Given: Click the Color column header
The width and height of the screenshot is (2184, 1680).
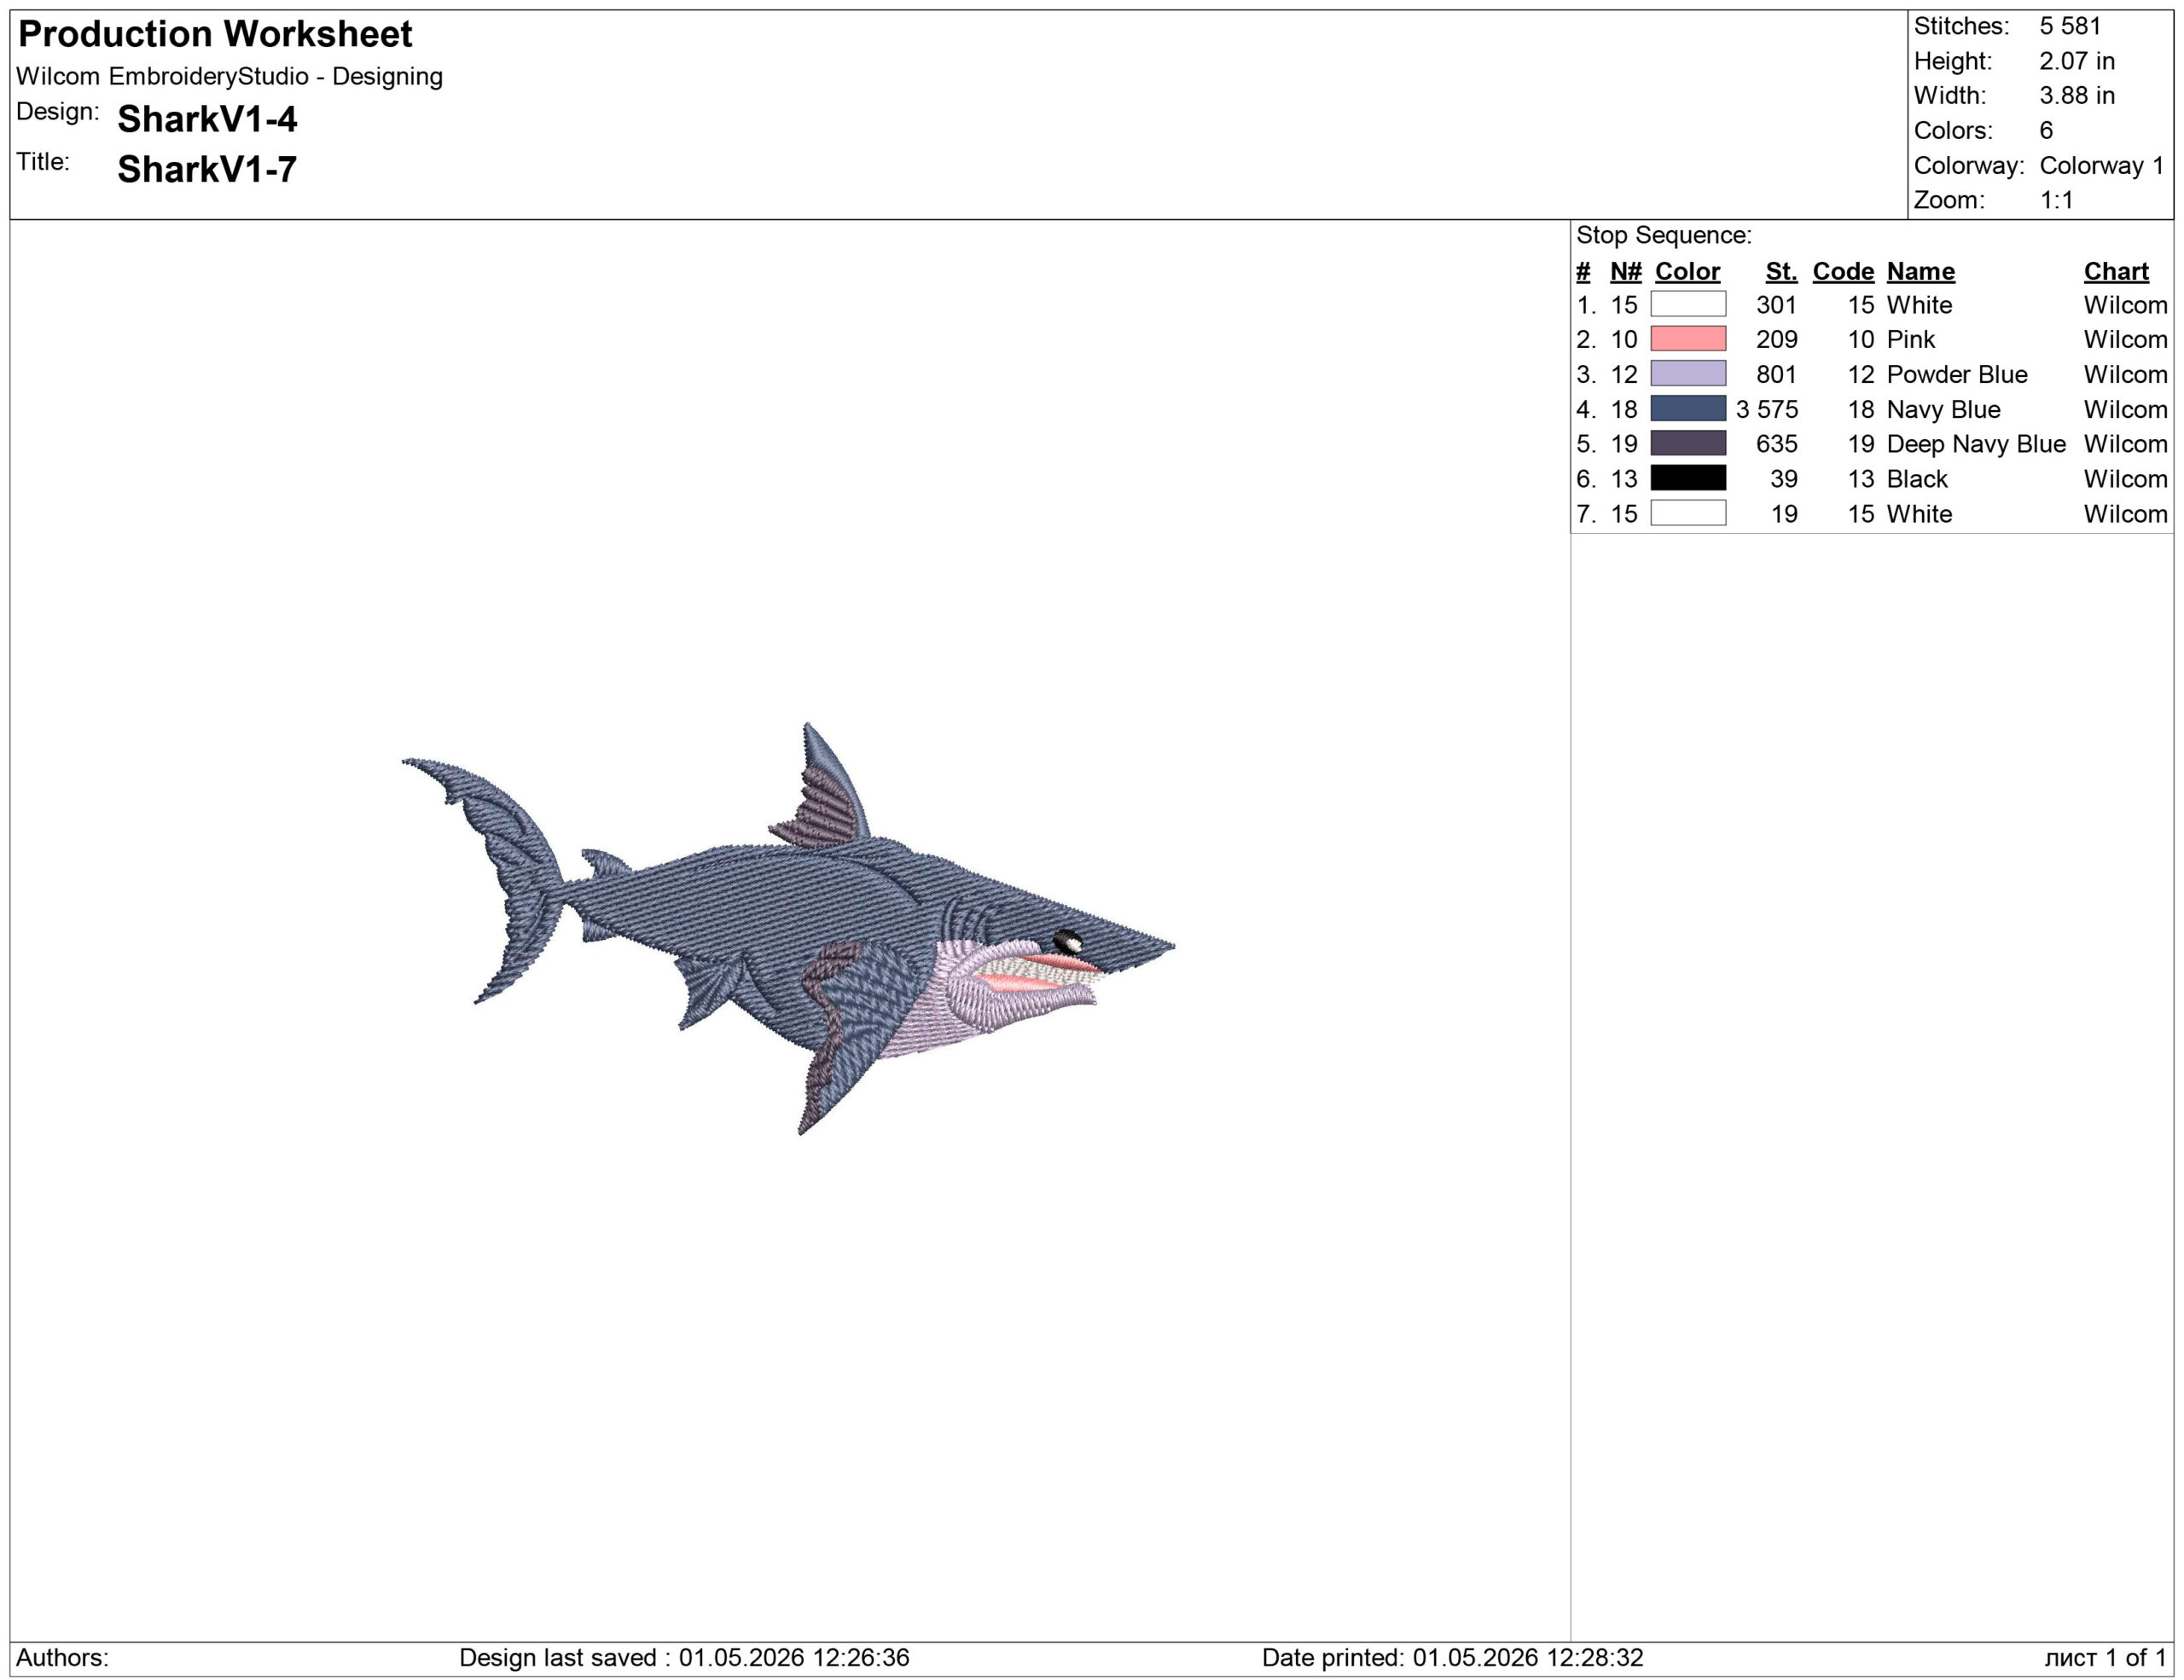Looking at the screenshot, I should pyautogui.click(x=1687, y=271).
